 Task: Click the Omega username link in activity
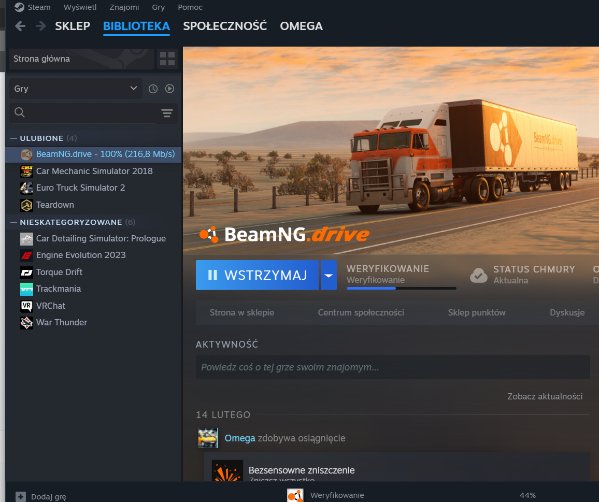[x=239, y=438]
